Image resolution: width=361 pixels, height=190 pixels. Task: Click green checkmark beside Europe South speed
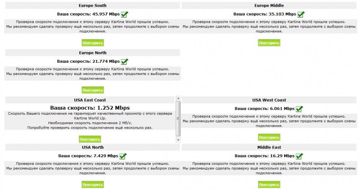[x=125, y=14]
